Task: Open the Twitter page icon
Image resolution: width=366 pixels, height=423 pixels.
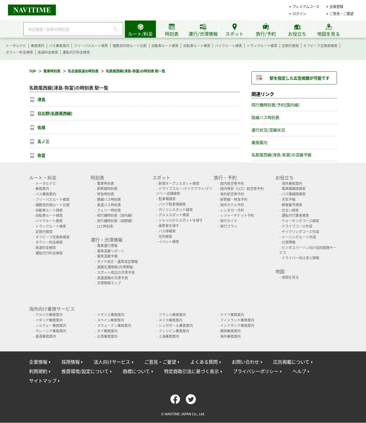Action: (x=191, y=399)
